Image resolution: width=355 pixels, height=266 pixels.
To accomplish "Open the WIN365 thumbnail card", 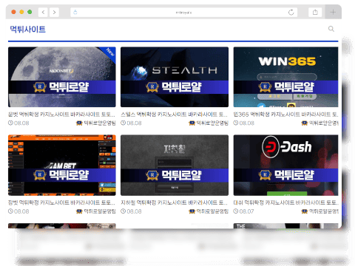I will [x=285, y=77].
